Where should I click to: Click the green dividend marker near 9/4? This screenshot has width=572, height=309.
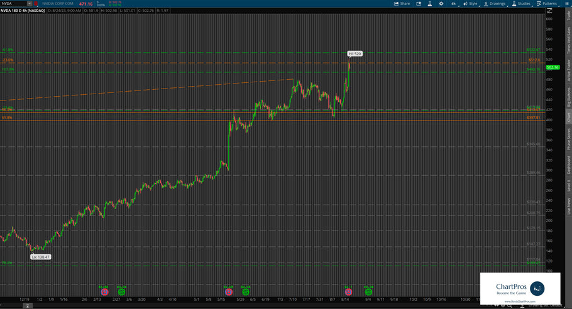tap(368, 292)
